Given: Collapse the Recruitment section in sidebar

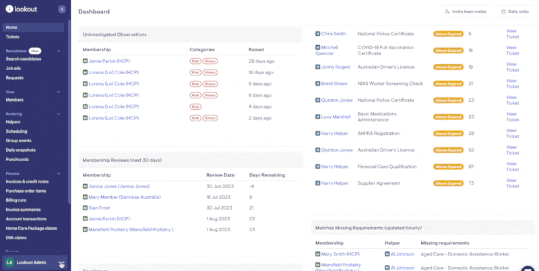Looking at the screenshot, I should pos(59,51).
